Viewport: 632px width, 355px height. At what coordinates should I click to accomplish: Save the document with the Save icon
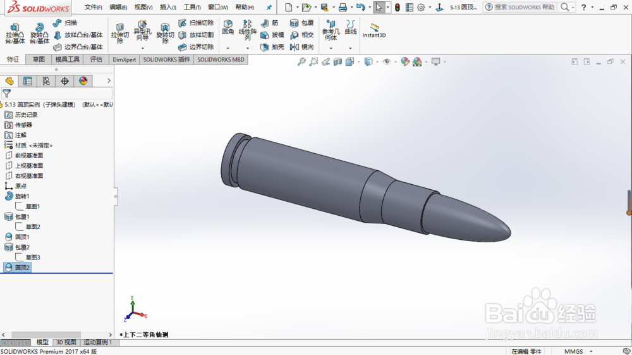[x=324, y=7]
